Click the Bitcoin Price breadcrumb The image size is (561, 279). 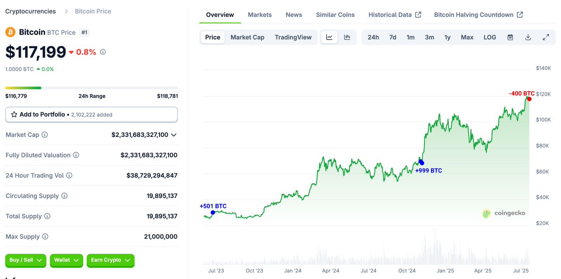(93, 11)
